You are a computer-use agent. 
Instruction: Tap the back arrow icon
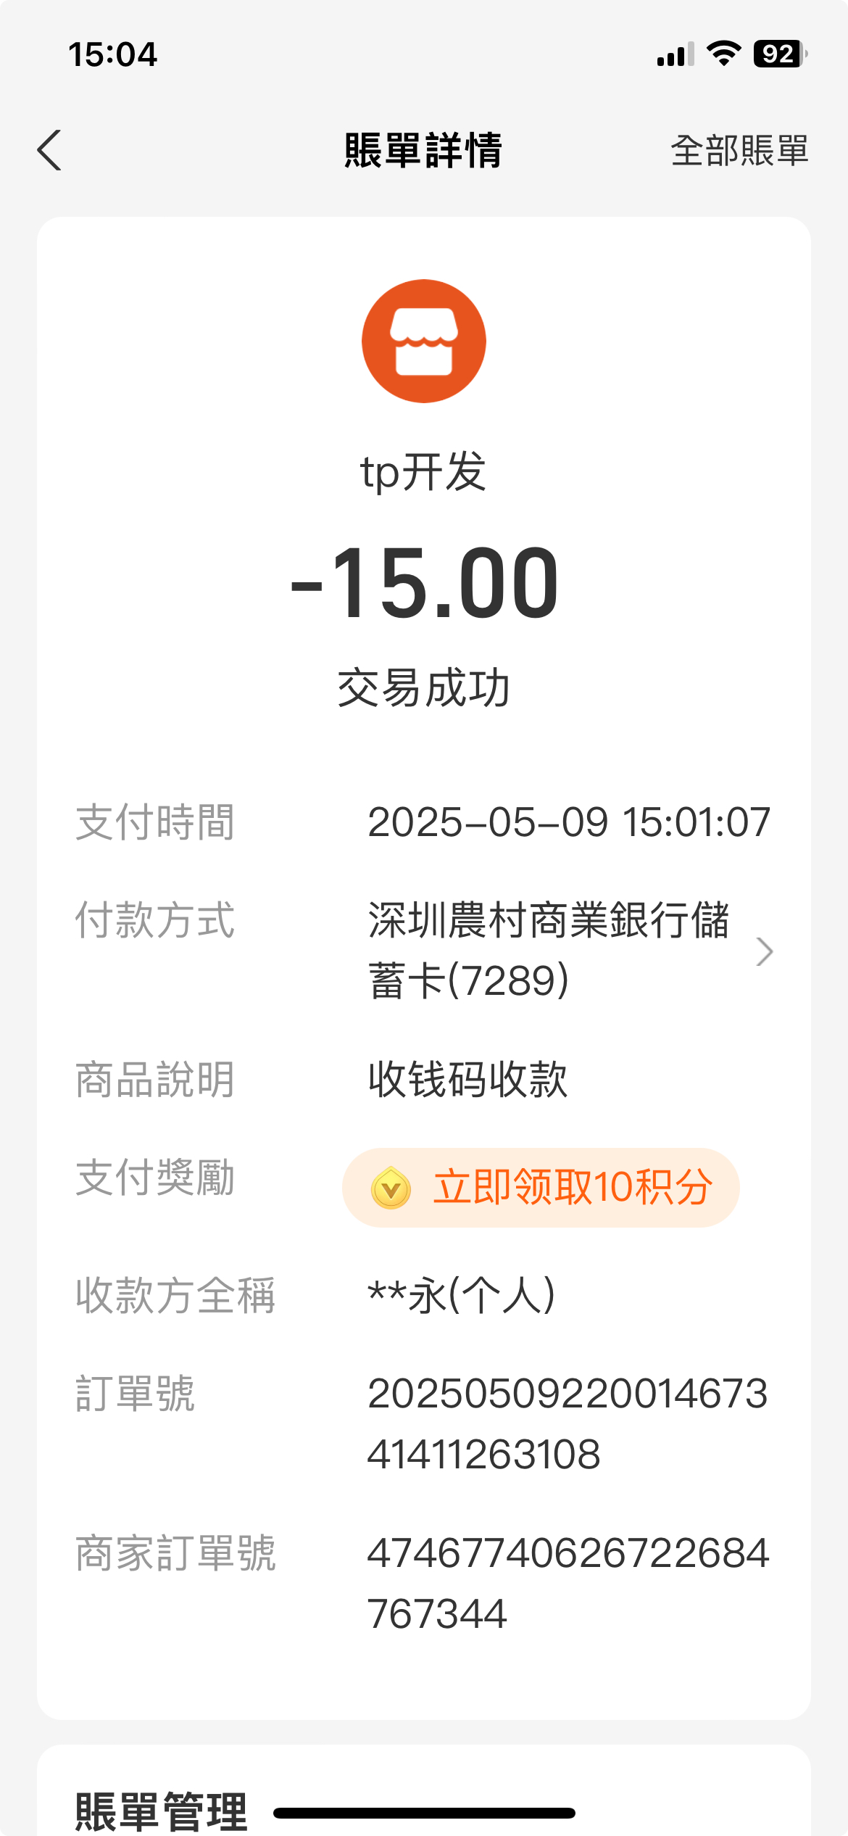pyautogui.click(x=49, y=150)
